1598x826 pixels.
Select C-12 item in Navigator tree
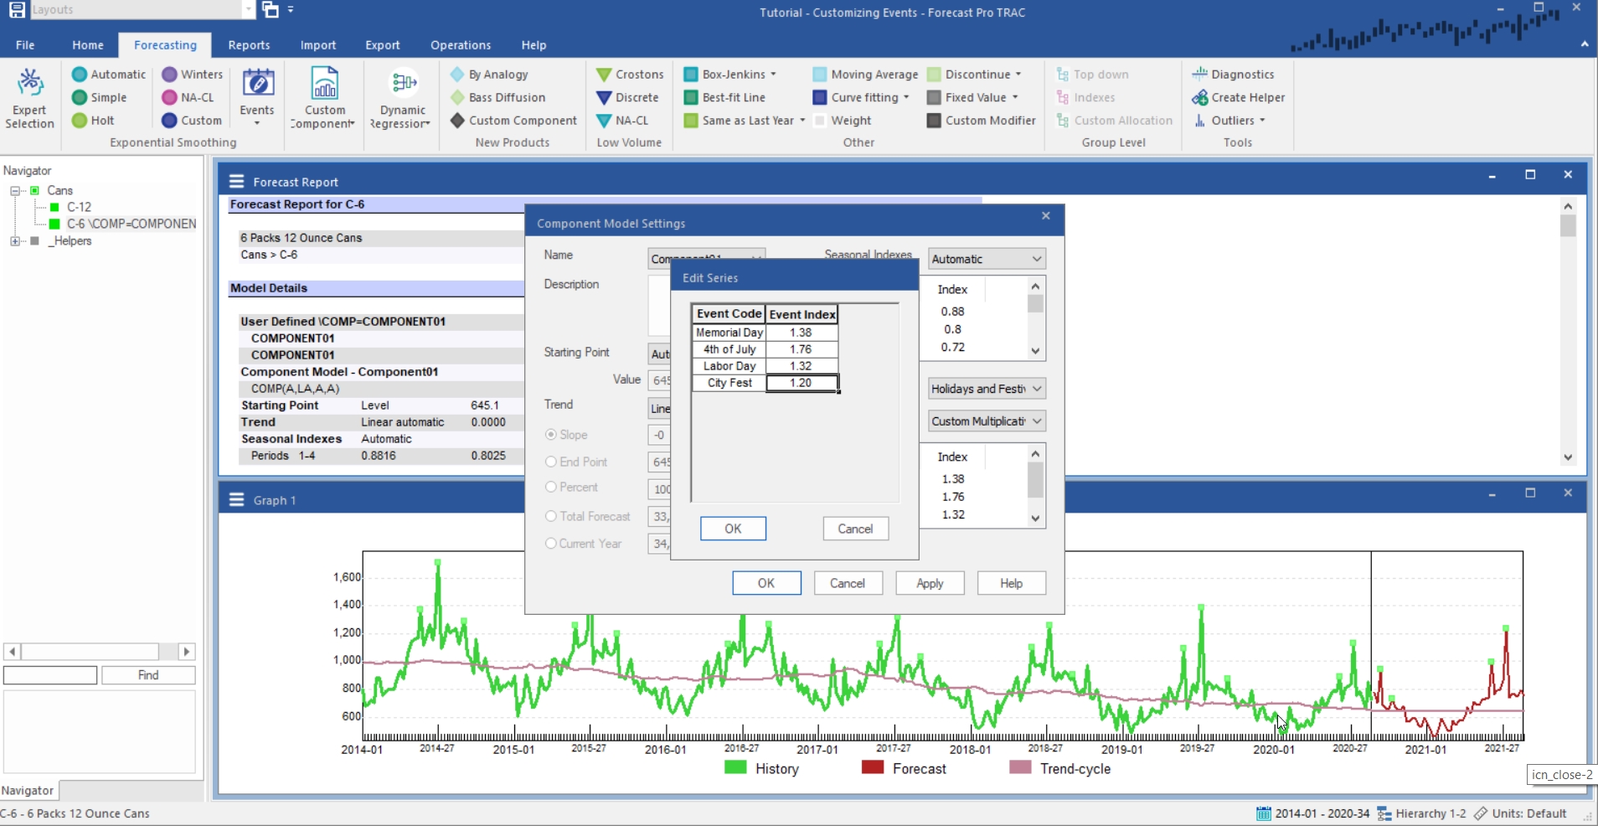79,207
